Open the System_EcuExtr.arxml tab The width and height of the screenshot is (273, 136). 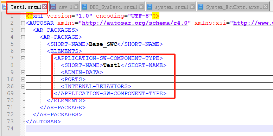234,7
